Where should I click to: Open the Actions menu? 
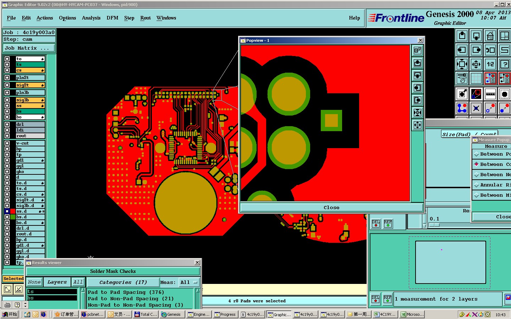(45, 18)
